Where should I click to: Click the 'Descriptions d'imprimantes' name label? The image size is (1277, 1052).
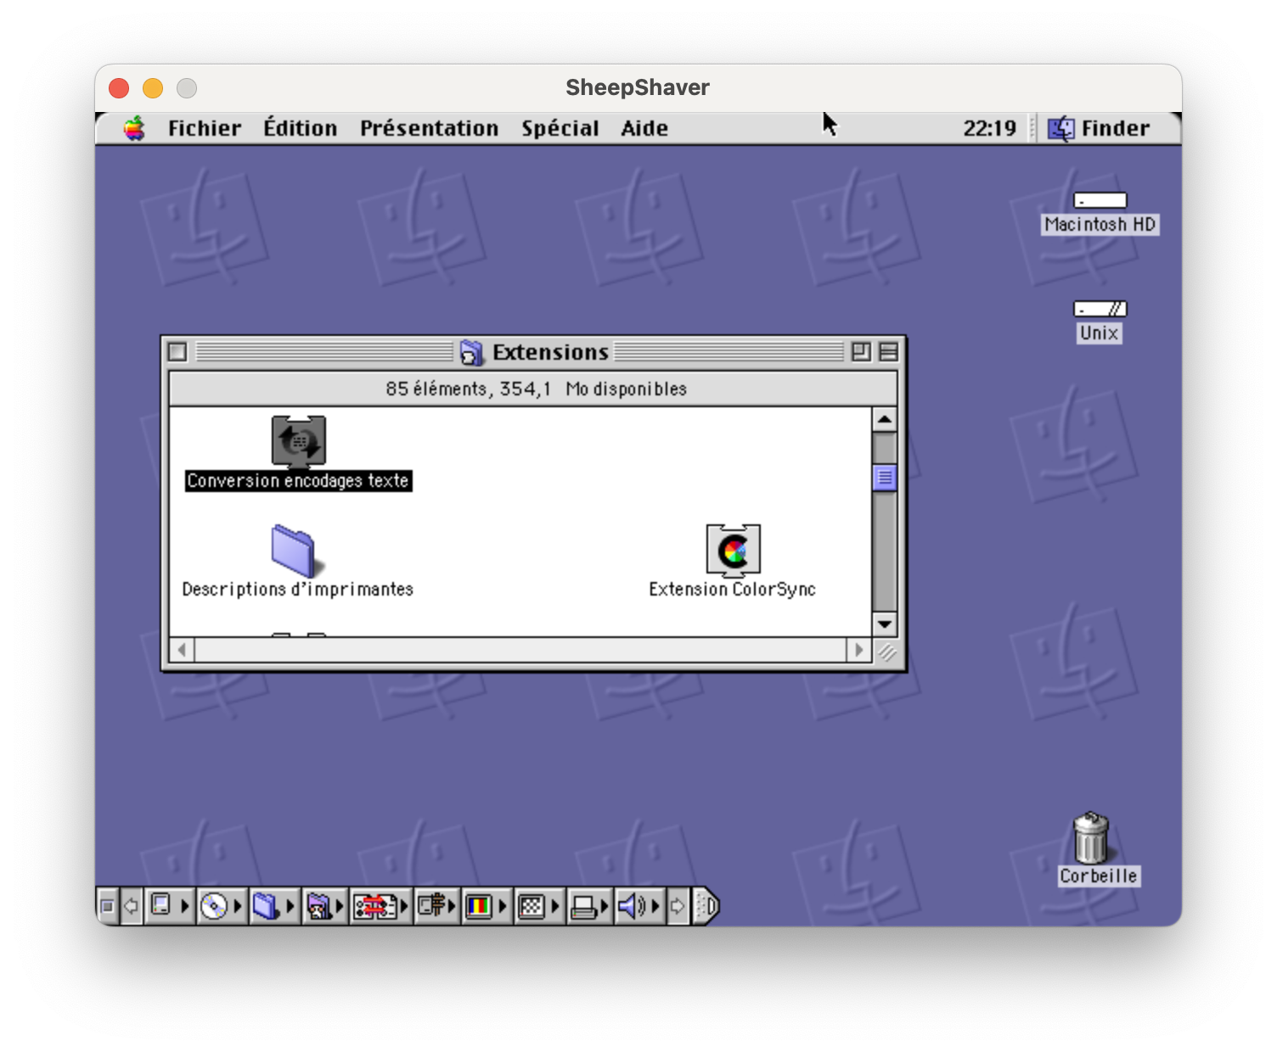(297, 590)
